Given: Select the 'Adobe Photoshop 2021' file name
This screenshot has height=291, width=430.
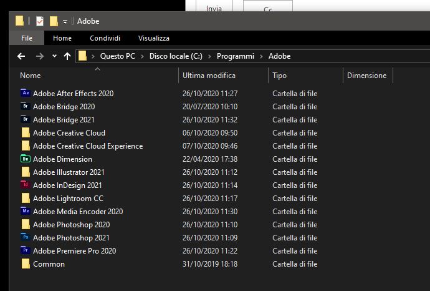Looking at the screenshot, I should (x=71, y=238).
